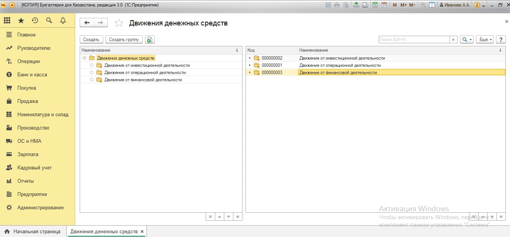Open the calendar icon in top toolbar

384,5
